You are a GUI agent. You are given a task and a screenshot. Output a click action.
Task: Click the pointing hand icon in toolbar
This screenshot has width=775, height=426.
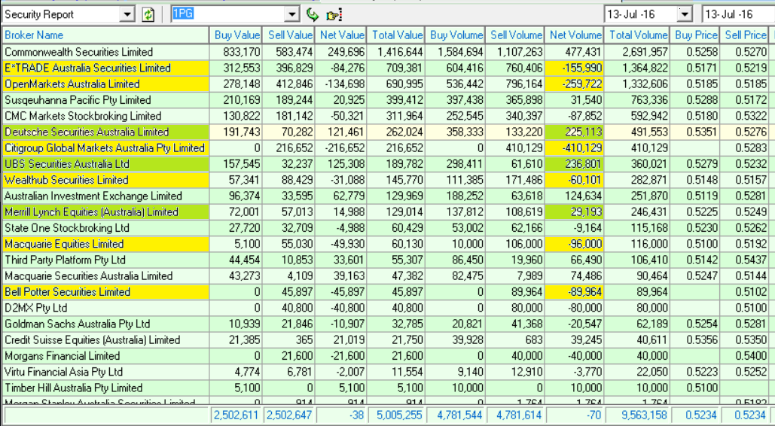point(334,15)
